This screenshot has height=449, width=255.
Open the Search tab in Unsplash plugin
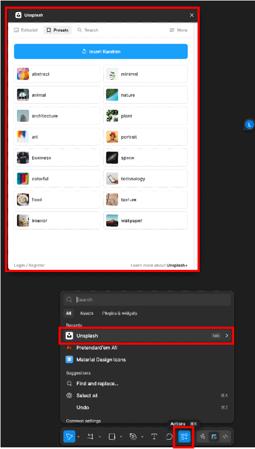click(88, 30)
